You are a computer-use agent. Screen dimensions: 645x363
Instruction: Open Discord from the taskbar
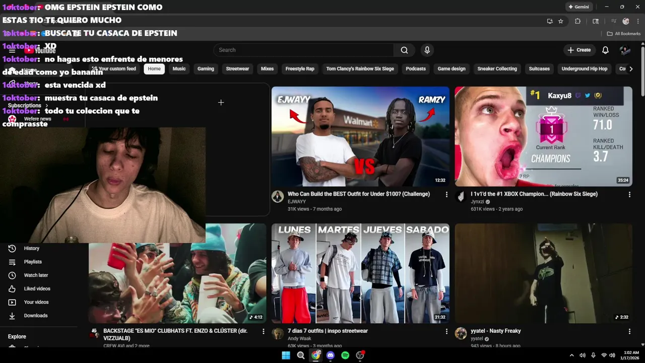[330, 355]
